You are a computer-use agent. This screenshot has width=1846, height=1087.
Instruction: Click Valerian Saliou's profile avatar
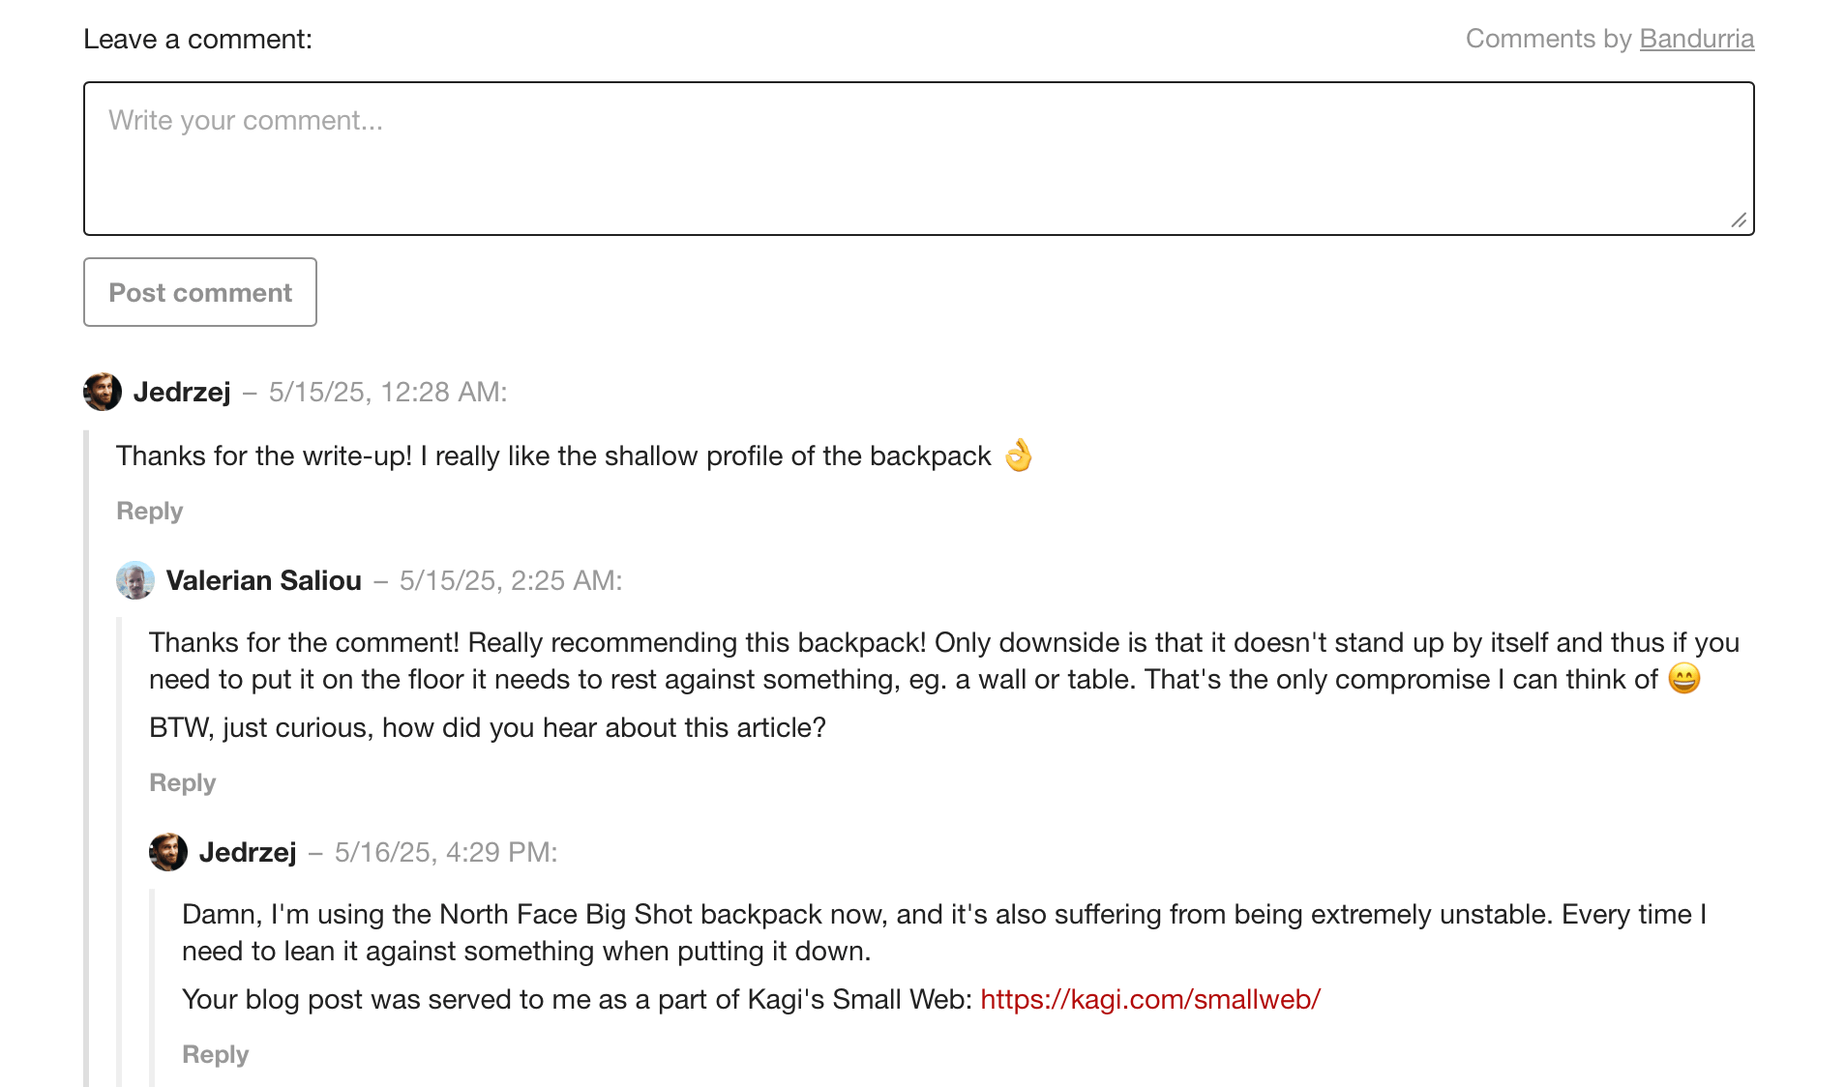coord(135,580)
